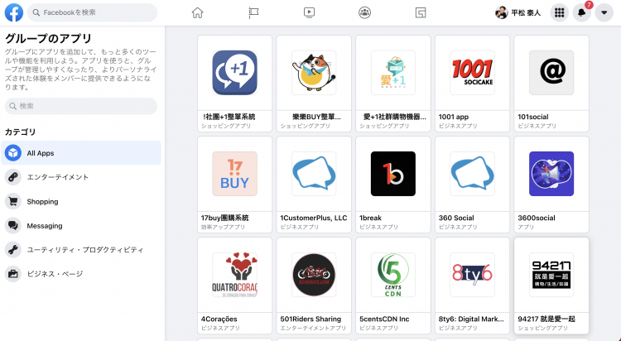The height and width of the screenshot is (341, 621).
Task: Click the wrench utility icon
Action: tap(13, 249)
